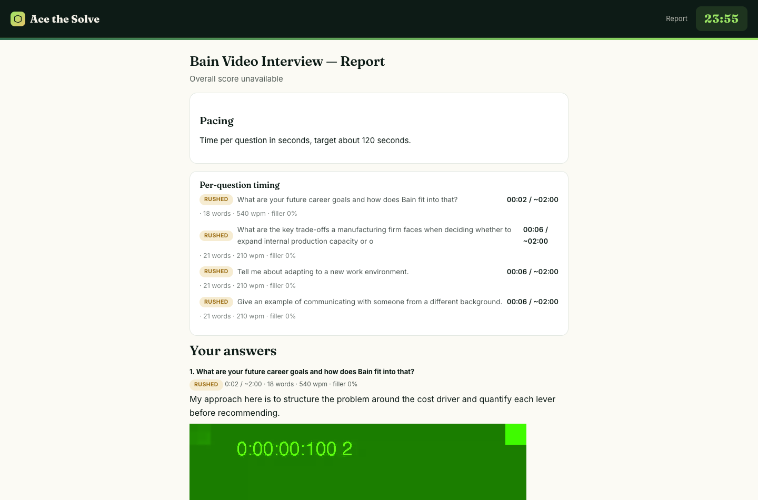Click the 23:55 countdown timer
The width and height of the screenshot is (758, 500).
coord(721,18)
